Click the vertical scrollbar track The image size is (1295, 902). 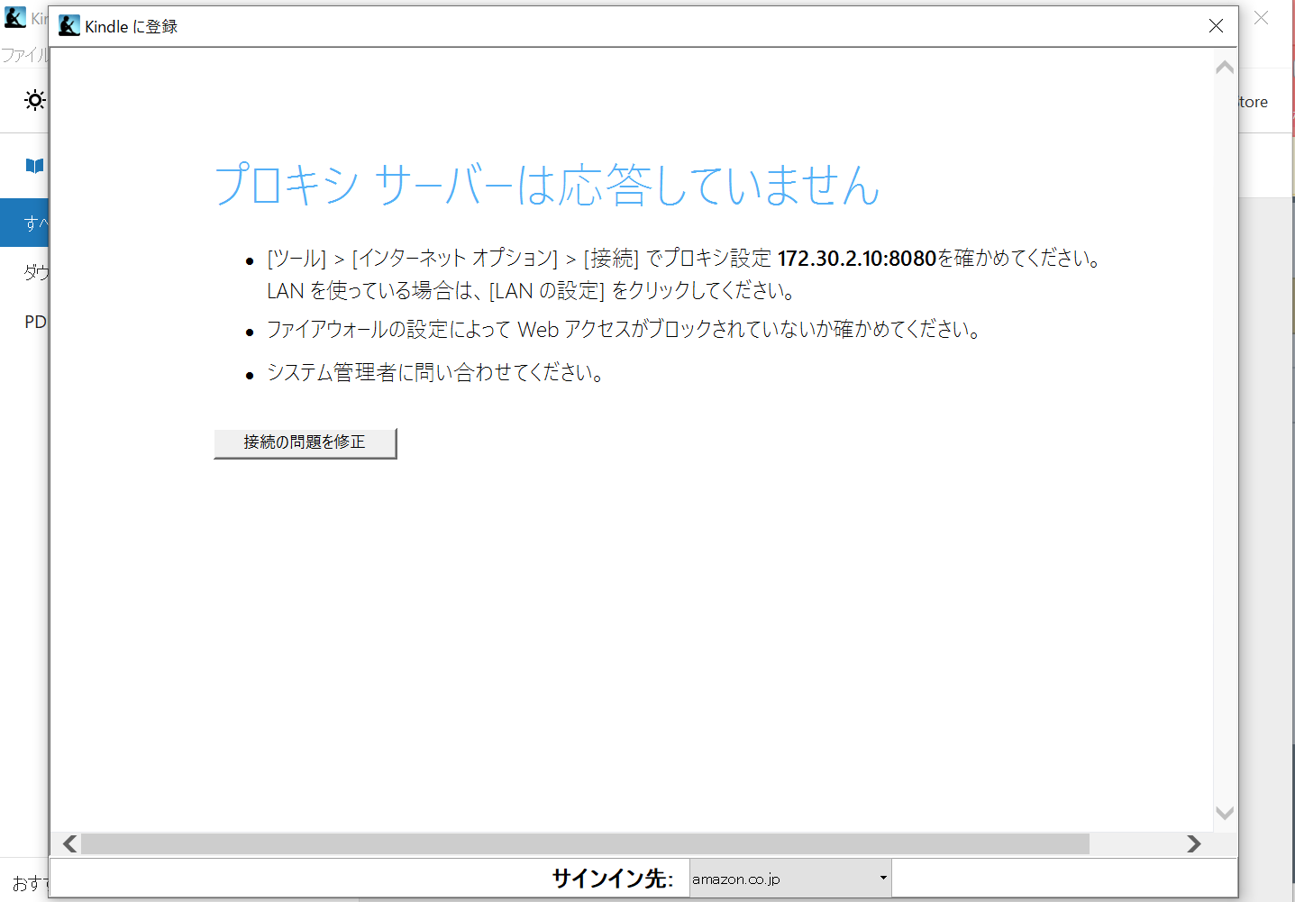(1225, 451)
